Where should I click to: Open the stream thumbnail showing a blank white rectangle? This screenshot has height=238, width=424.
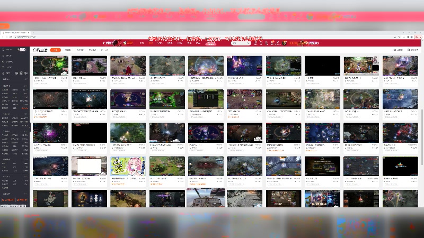[89, 166]
